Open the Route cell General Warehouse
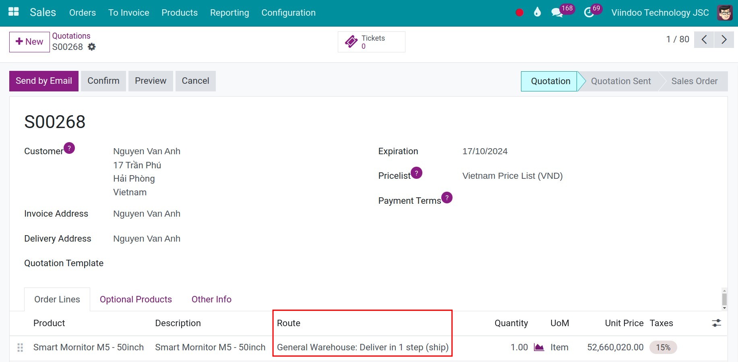The height and width of the screenshot is (362, 738). (x=363, y=348)
